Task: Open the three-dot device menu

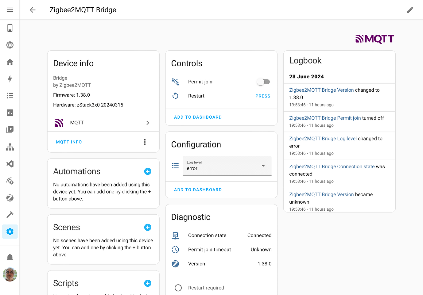Action: (145, 142)
